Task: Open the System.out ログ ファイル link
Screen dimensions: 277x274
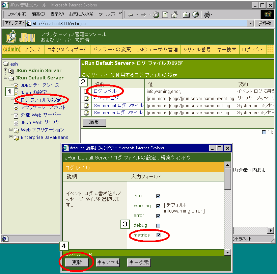Action: 118,106
